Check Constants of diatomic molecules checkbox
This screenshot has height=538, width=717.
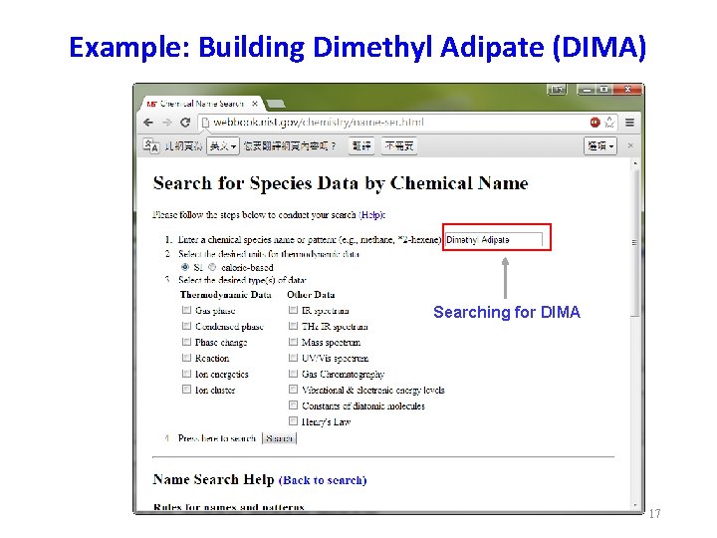pos(293,405)
